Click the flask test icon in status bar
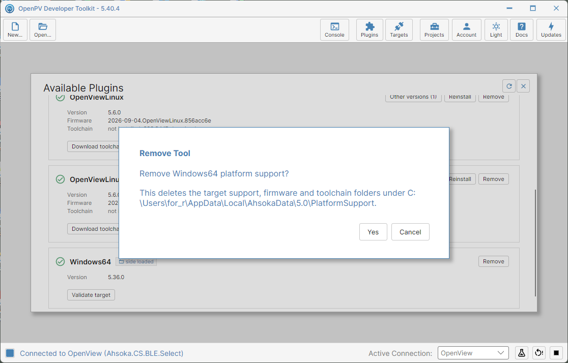The width and height of the screenshot is (568, 363). [522, 353]
